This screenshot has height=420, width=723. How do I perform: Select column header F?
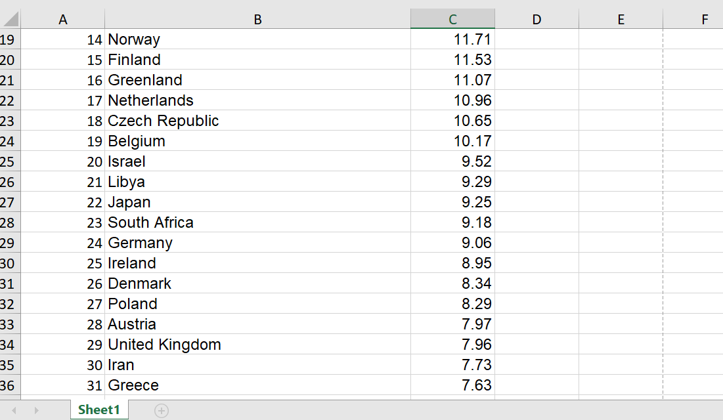click(705, 19)
